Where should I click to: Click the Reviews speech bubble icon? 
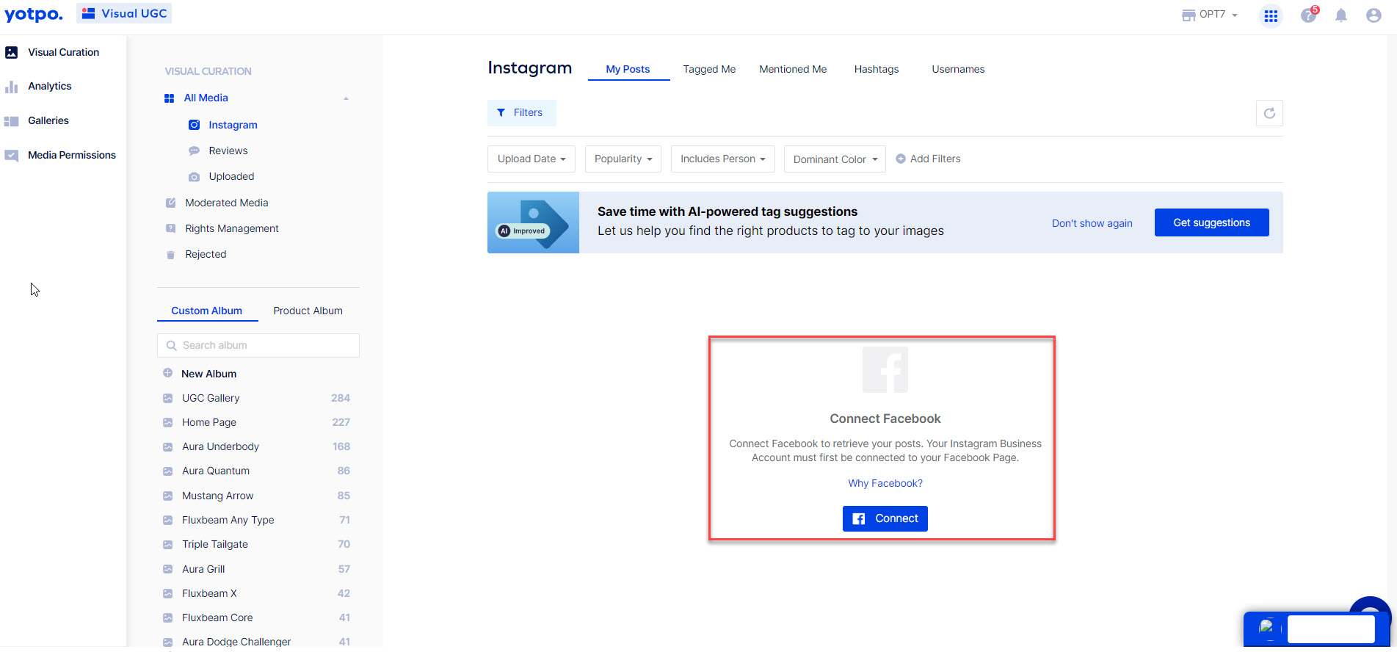pos(194,151)
